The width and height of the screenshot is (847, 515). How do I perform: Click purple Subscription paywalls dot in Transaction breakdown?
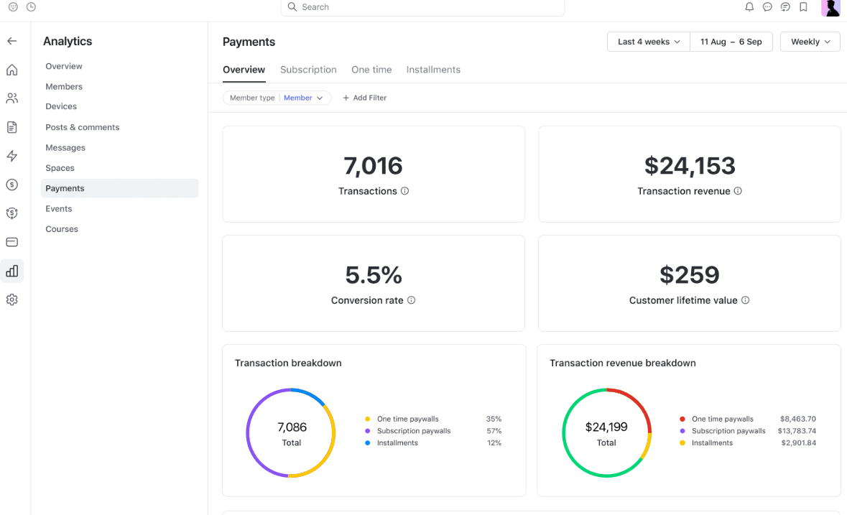[367, 431]
